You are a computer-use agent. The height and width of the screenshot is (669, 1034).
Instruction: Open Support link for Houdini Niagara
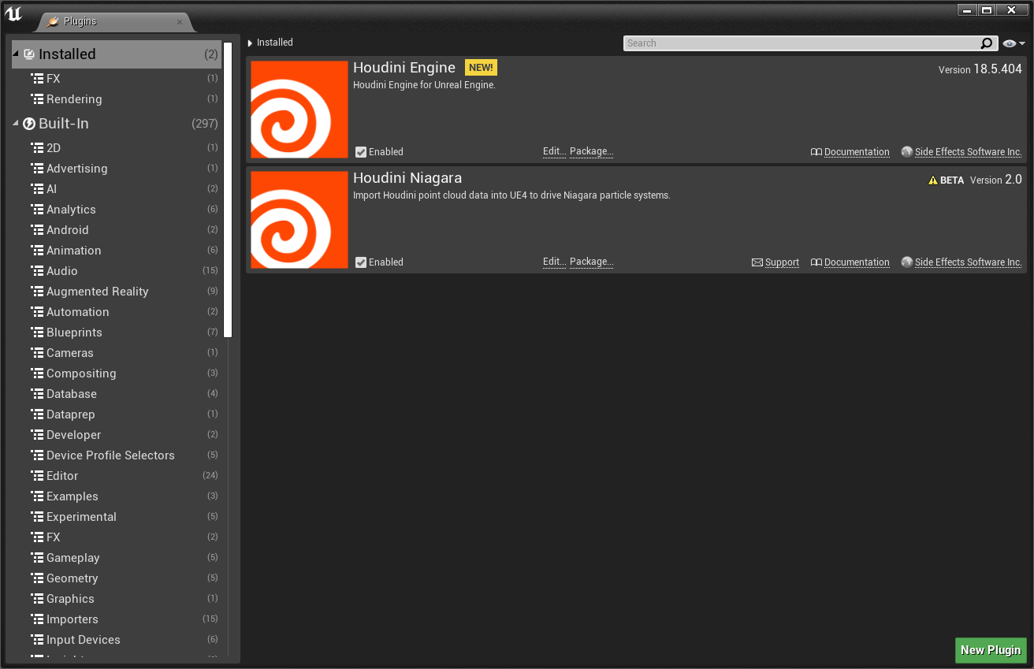(782, 262)
